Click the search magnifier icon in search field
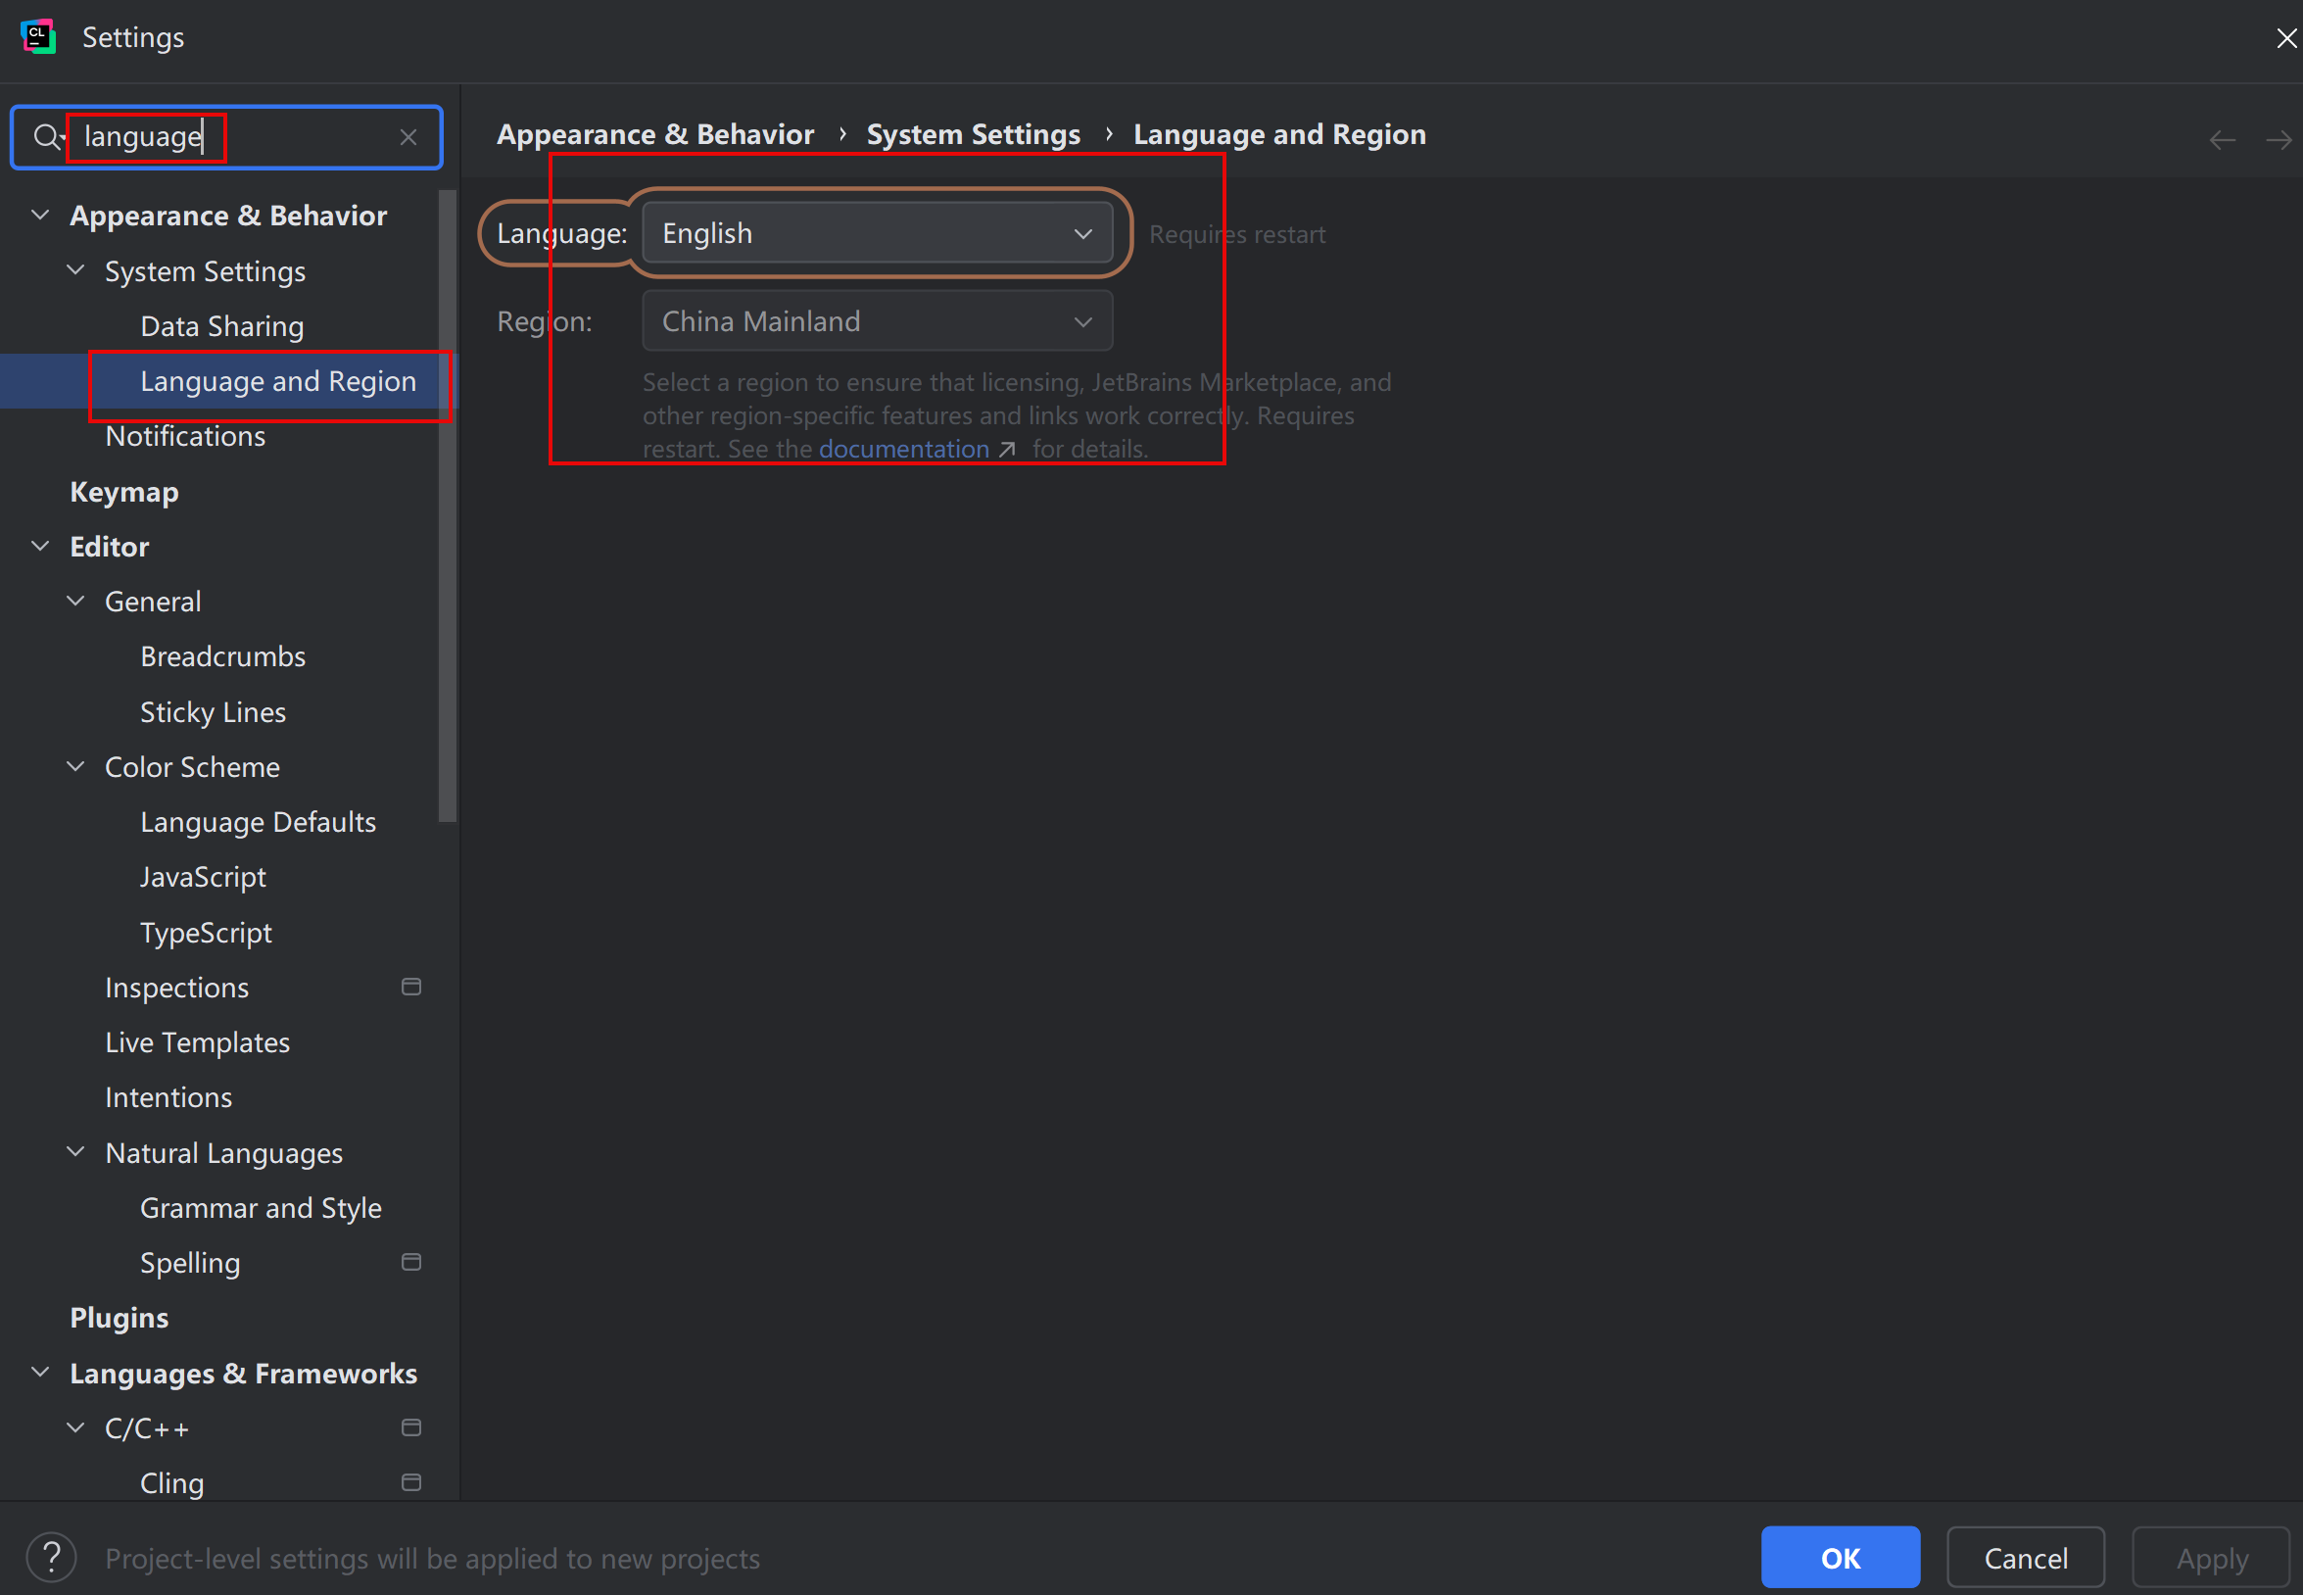Viewport: 2303px width, 1595px height. 47,137
